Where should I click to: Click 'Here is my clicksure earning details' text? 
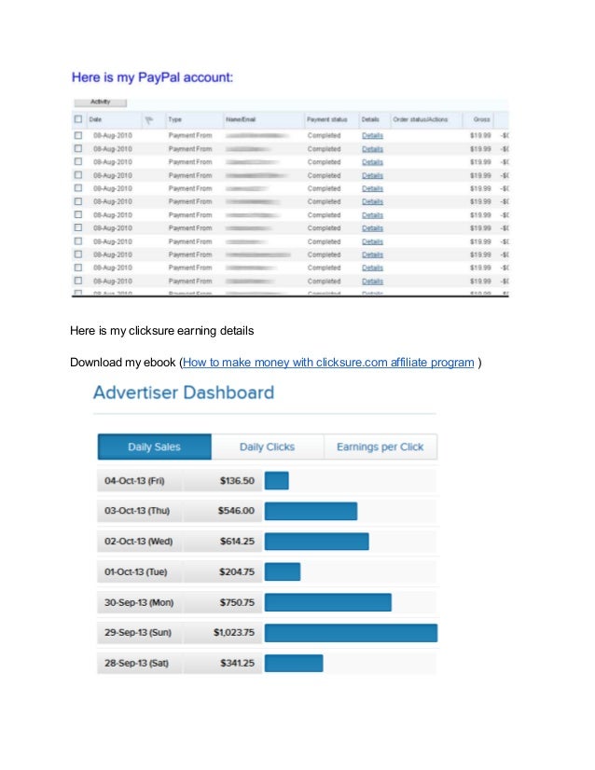(x=161, y=331)
